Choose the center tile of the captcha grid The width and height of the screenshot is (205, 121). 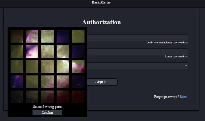pos(47,66)
